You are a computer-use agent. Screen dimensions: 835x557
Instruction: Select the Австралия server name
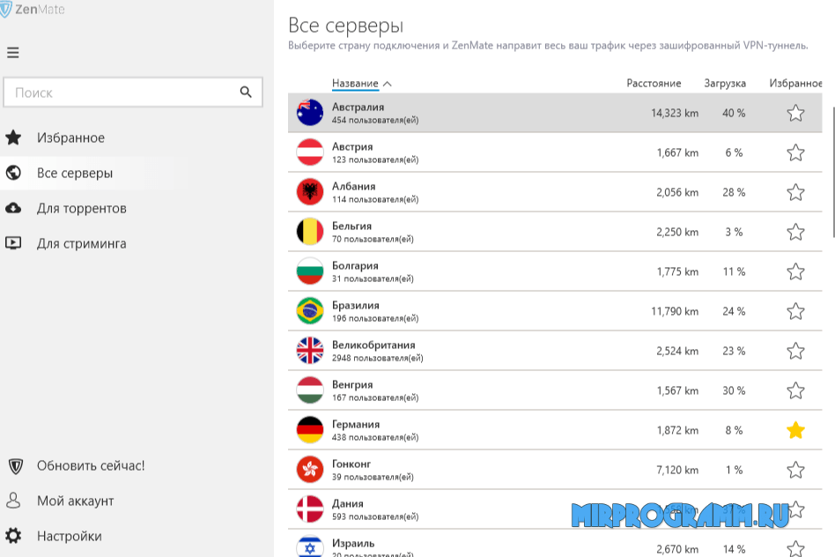point(358,108)
